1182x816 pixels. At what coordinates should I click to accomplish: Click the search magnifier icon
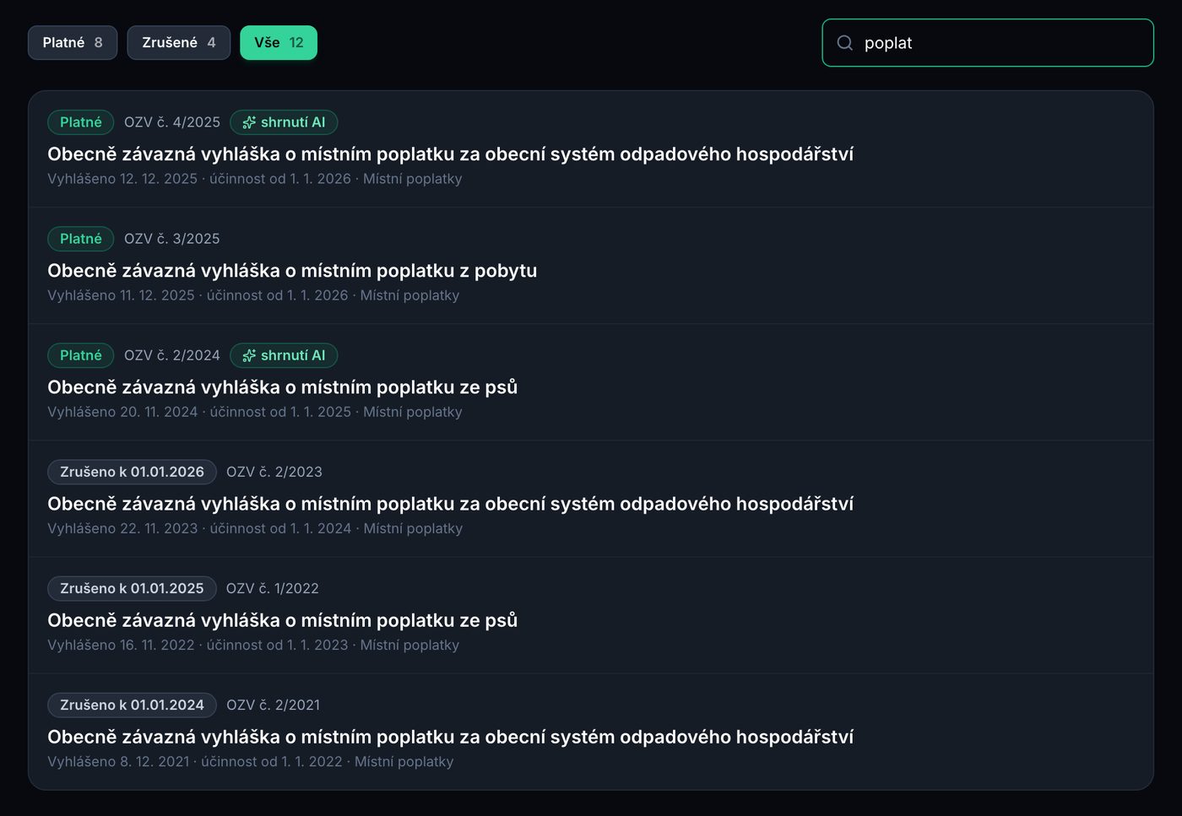pyautogui.click(x=844, y=43)
